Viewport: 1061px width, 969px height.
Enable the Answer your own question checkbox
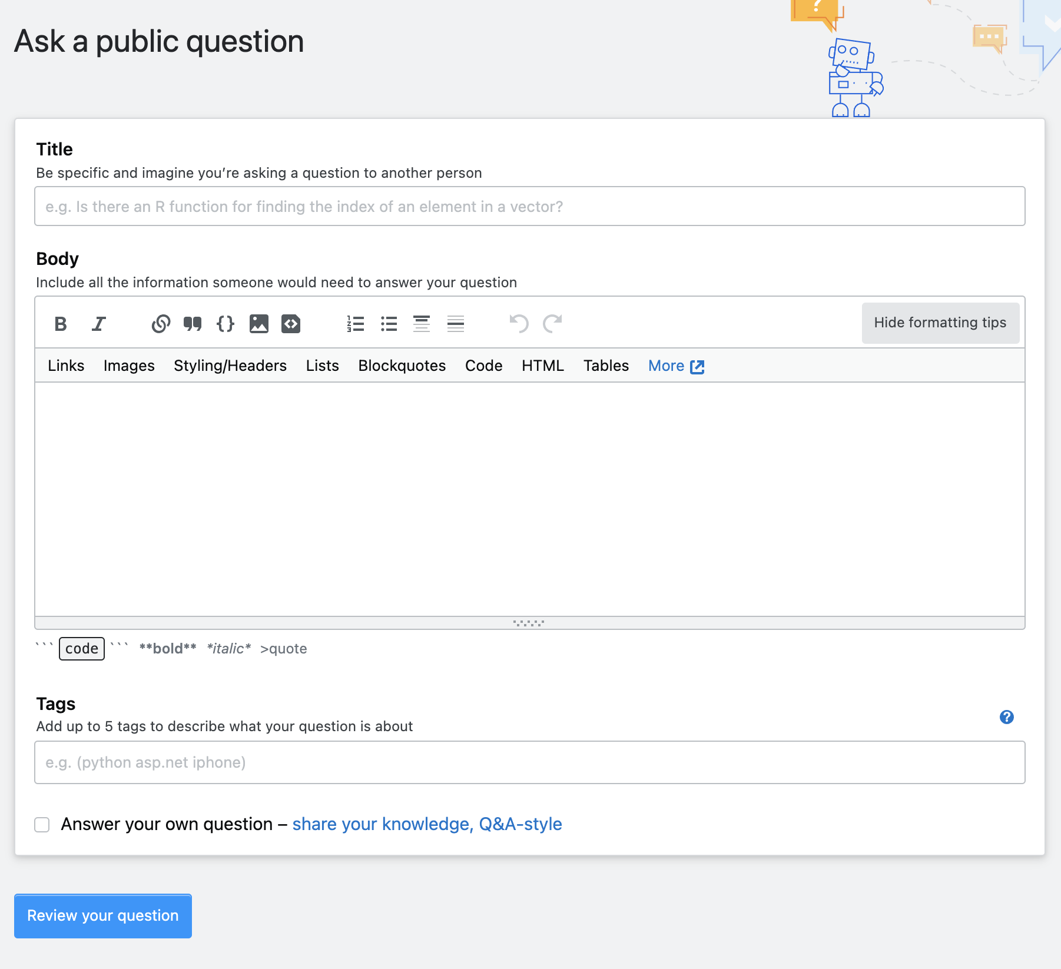pyautogui.click(x=42, y=825)
